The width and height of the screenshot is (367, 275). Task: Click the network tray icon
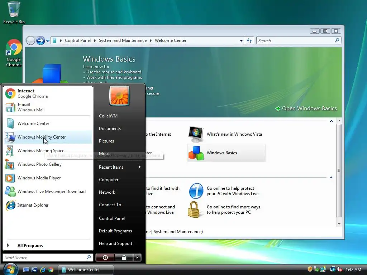pyautogui.click(x=333, y=269)
